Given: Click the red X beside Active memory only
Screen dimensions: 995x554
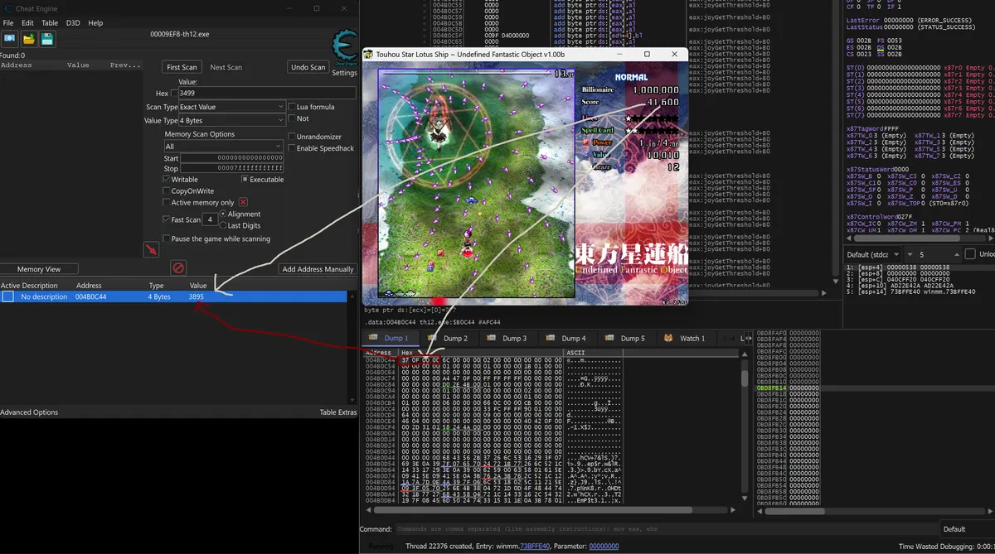Looking at the screenshot, I should click(x=243, y=202).
